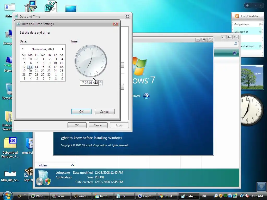Switch to E:\ taskbar button

click(x=124, y=196)
